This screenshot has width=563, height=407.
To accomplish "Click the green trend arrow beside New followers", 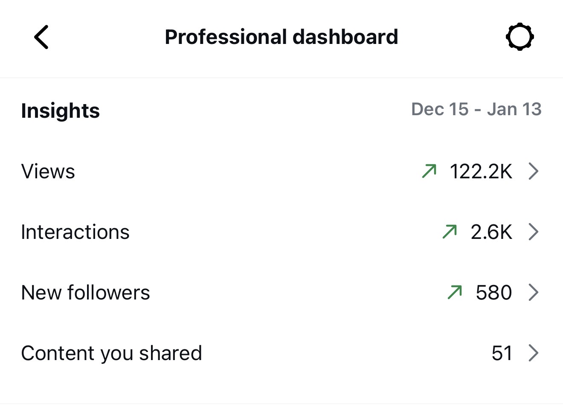I will point(455,292).
